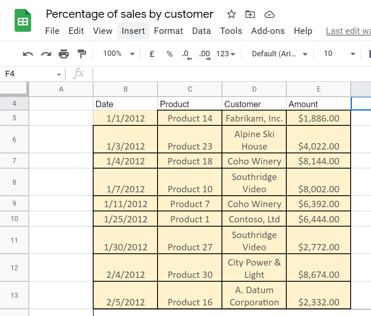Decrease decimal places button
The width and height of the screenshot is (371, 316).
point(186,54)
